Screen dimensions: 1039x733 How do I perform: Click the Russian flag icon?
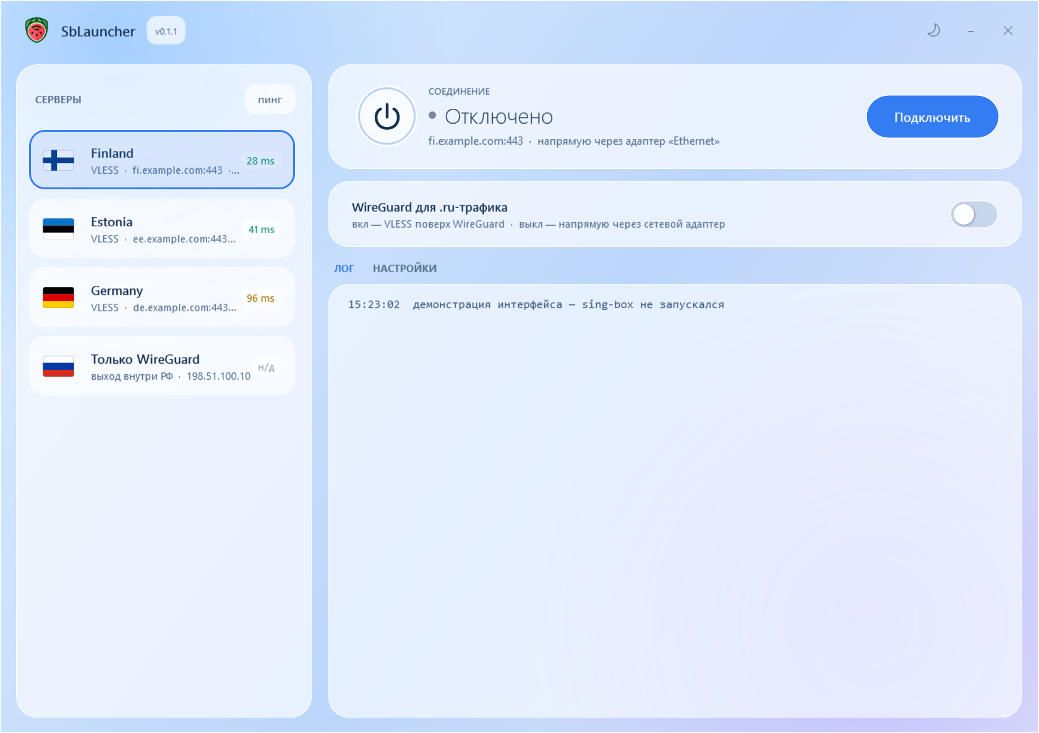click(58, 366)
